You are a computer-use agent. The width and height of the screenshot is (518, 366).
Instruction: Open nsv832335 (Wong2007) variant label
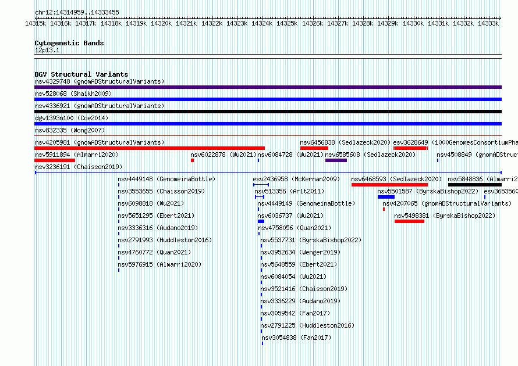point(70,130)
